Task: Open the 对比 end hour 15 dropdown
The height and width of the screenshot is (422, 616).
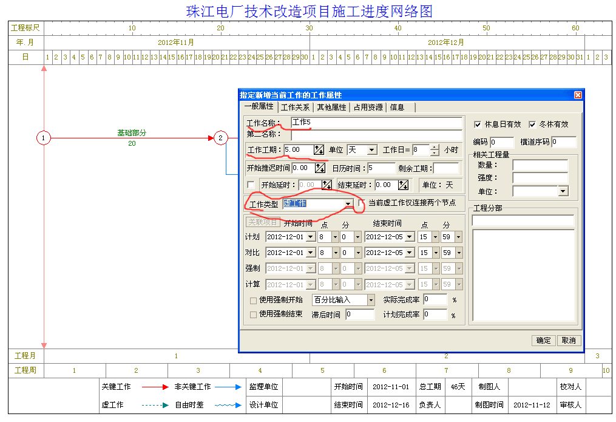Action: pyautogui.click(x=436, y=253)
